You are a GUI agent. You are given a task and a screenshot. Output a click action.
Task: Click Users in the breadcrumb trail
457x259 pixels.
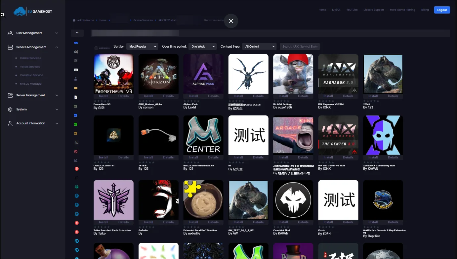pos(103,20)
